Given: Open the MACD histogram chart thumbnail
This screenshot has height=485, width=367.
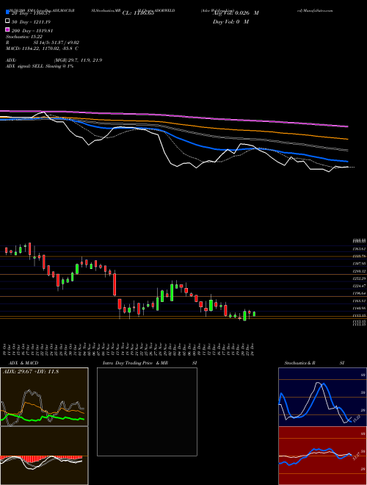Looking at the screenshot, I should [44, 456].
